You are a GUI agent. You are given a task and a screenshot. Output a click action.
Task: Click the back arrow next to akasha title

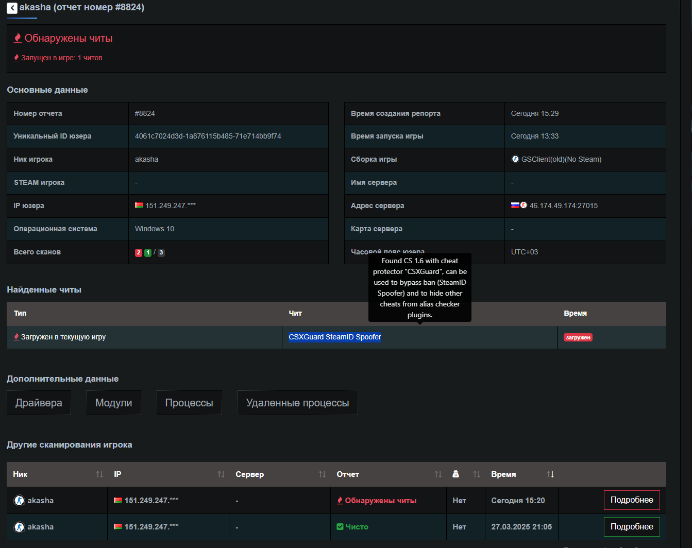pos(12,8)
